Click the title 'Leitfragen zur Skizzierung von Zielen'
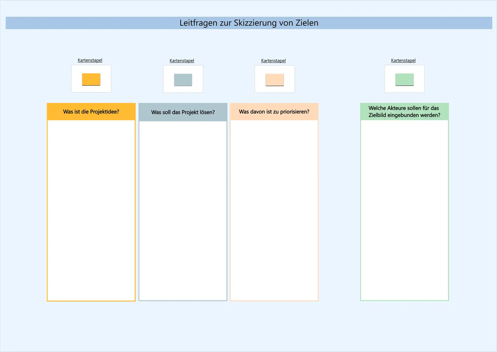Viewport: 497px width, 352px height. coord(249,23)
